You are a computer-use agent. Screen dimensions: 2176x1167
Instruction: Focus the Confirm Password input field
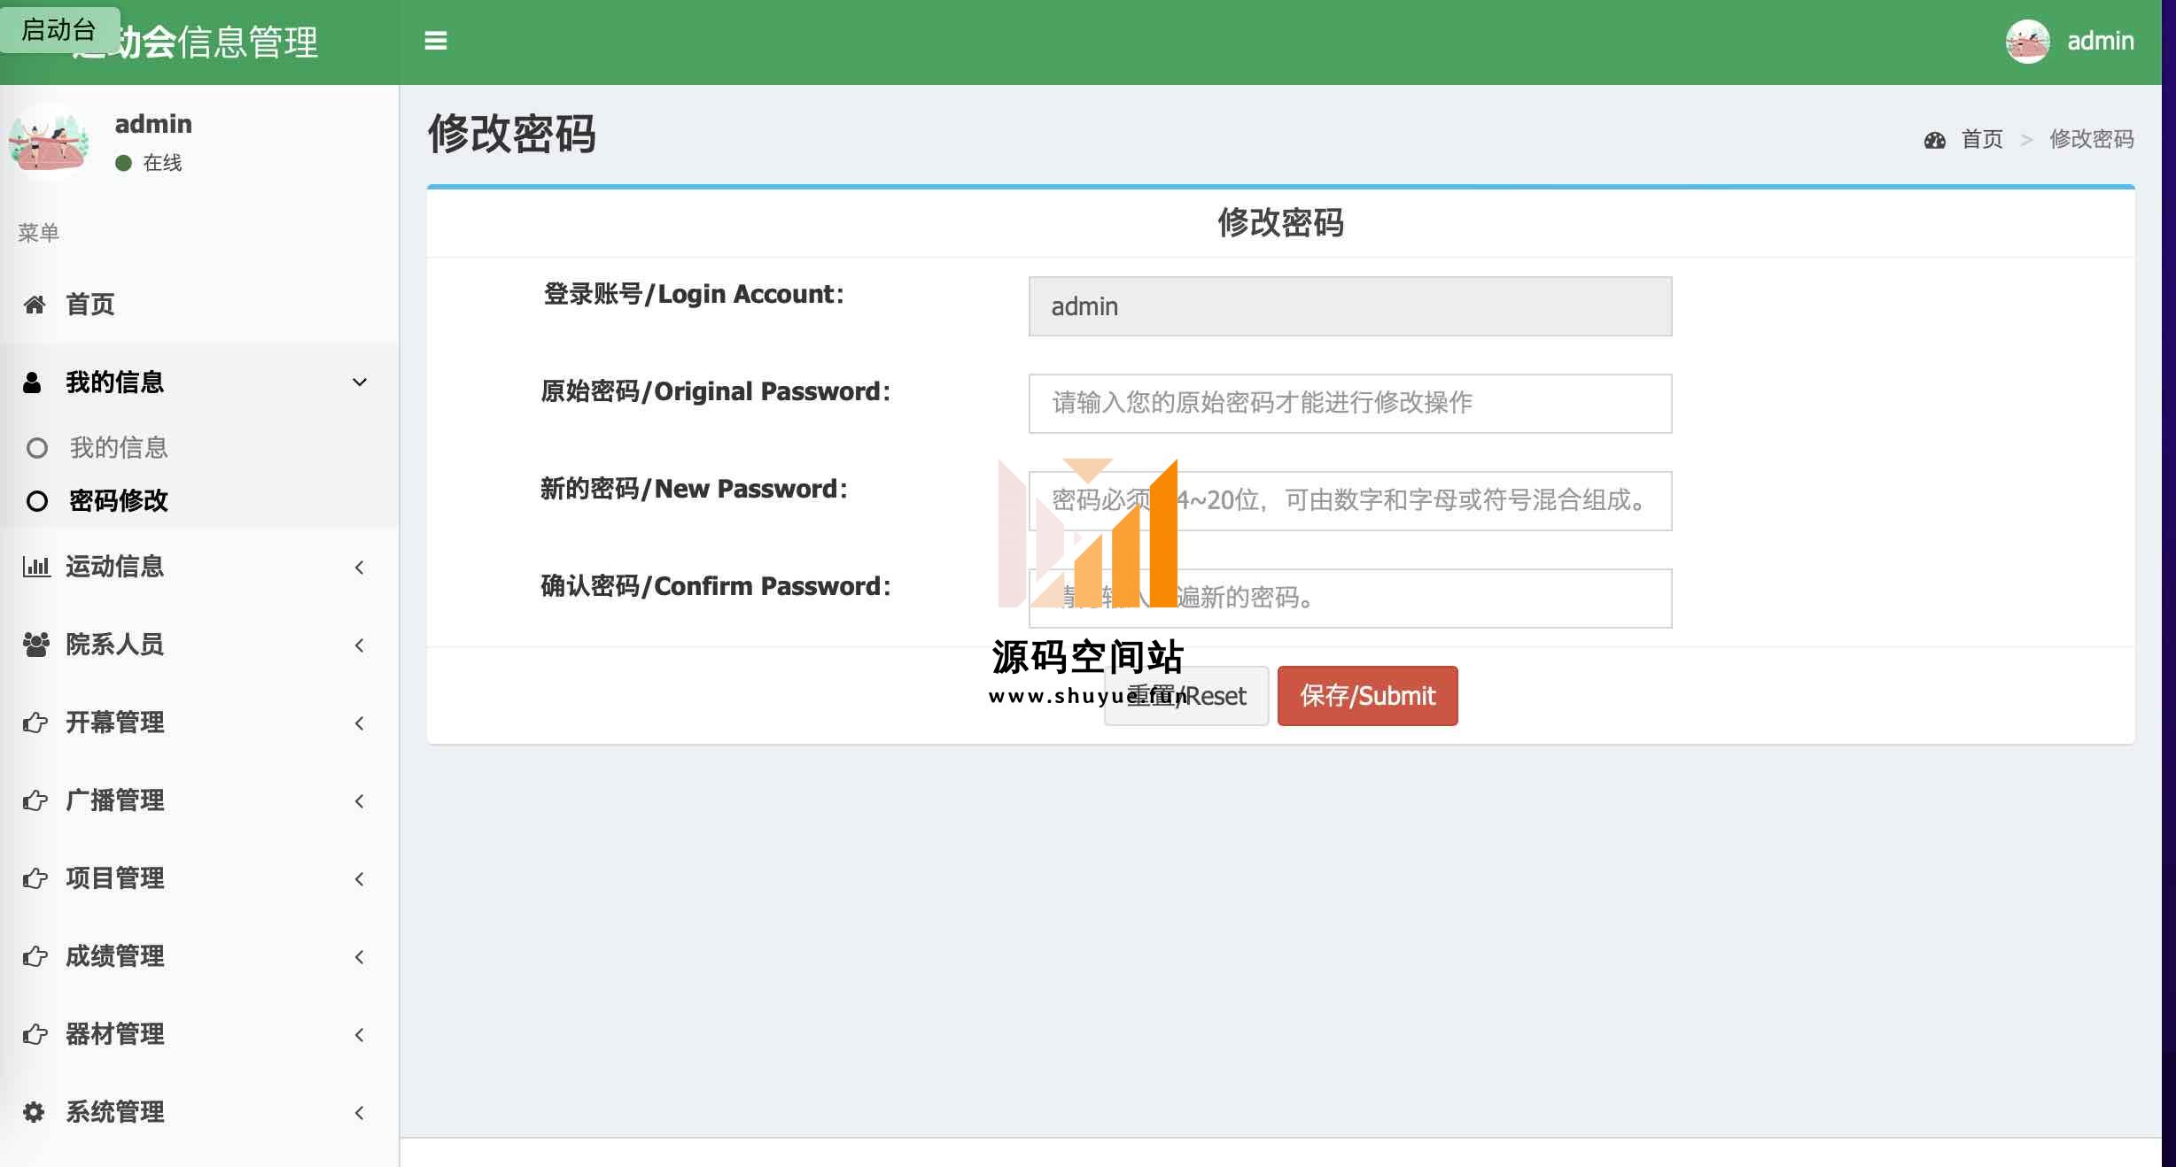click(x=1350, y=599)
